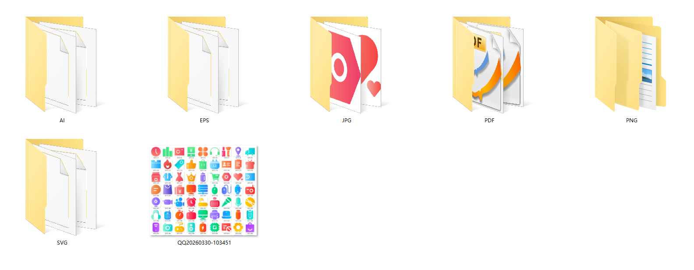Screen dimensions: 694x270
Task: Select the EPS folder icon
Action: click(x=204, y=65)
